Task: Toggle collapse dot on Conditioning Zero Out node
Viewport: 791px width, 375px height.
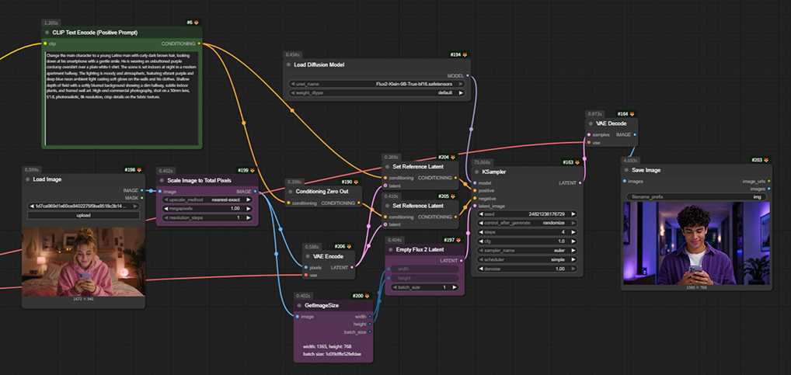Action: 291,192
